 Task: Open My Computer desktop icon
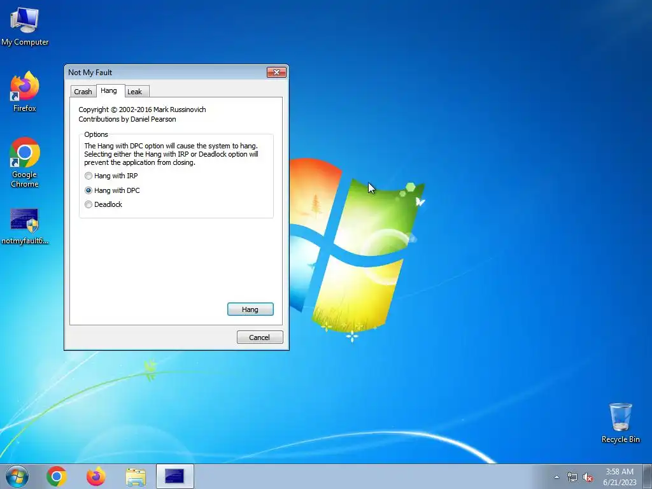click(25, 26)
